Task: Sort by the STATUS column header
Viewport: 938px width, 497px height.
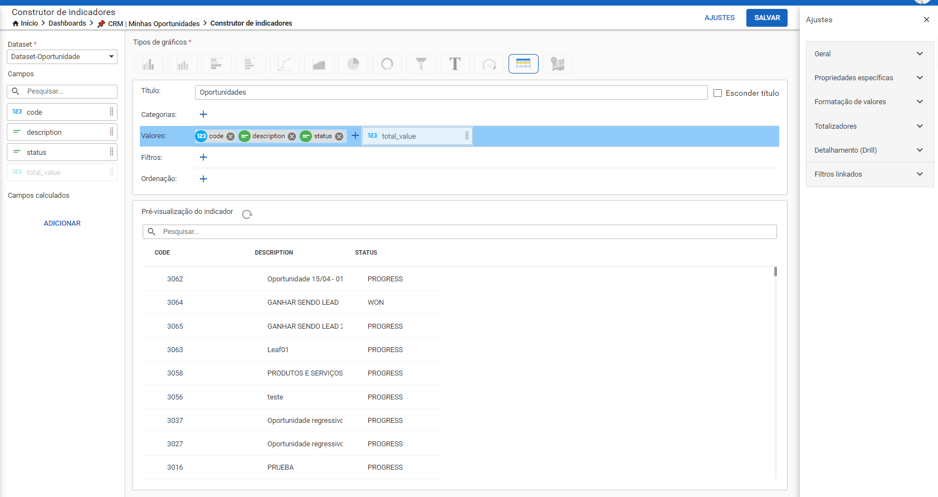Action: pyautogui.click(x=366, y=253)
